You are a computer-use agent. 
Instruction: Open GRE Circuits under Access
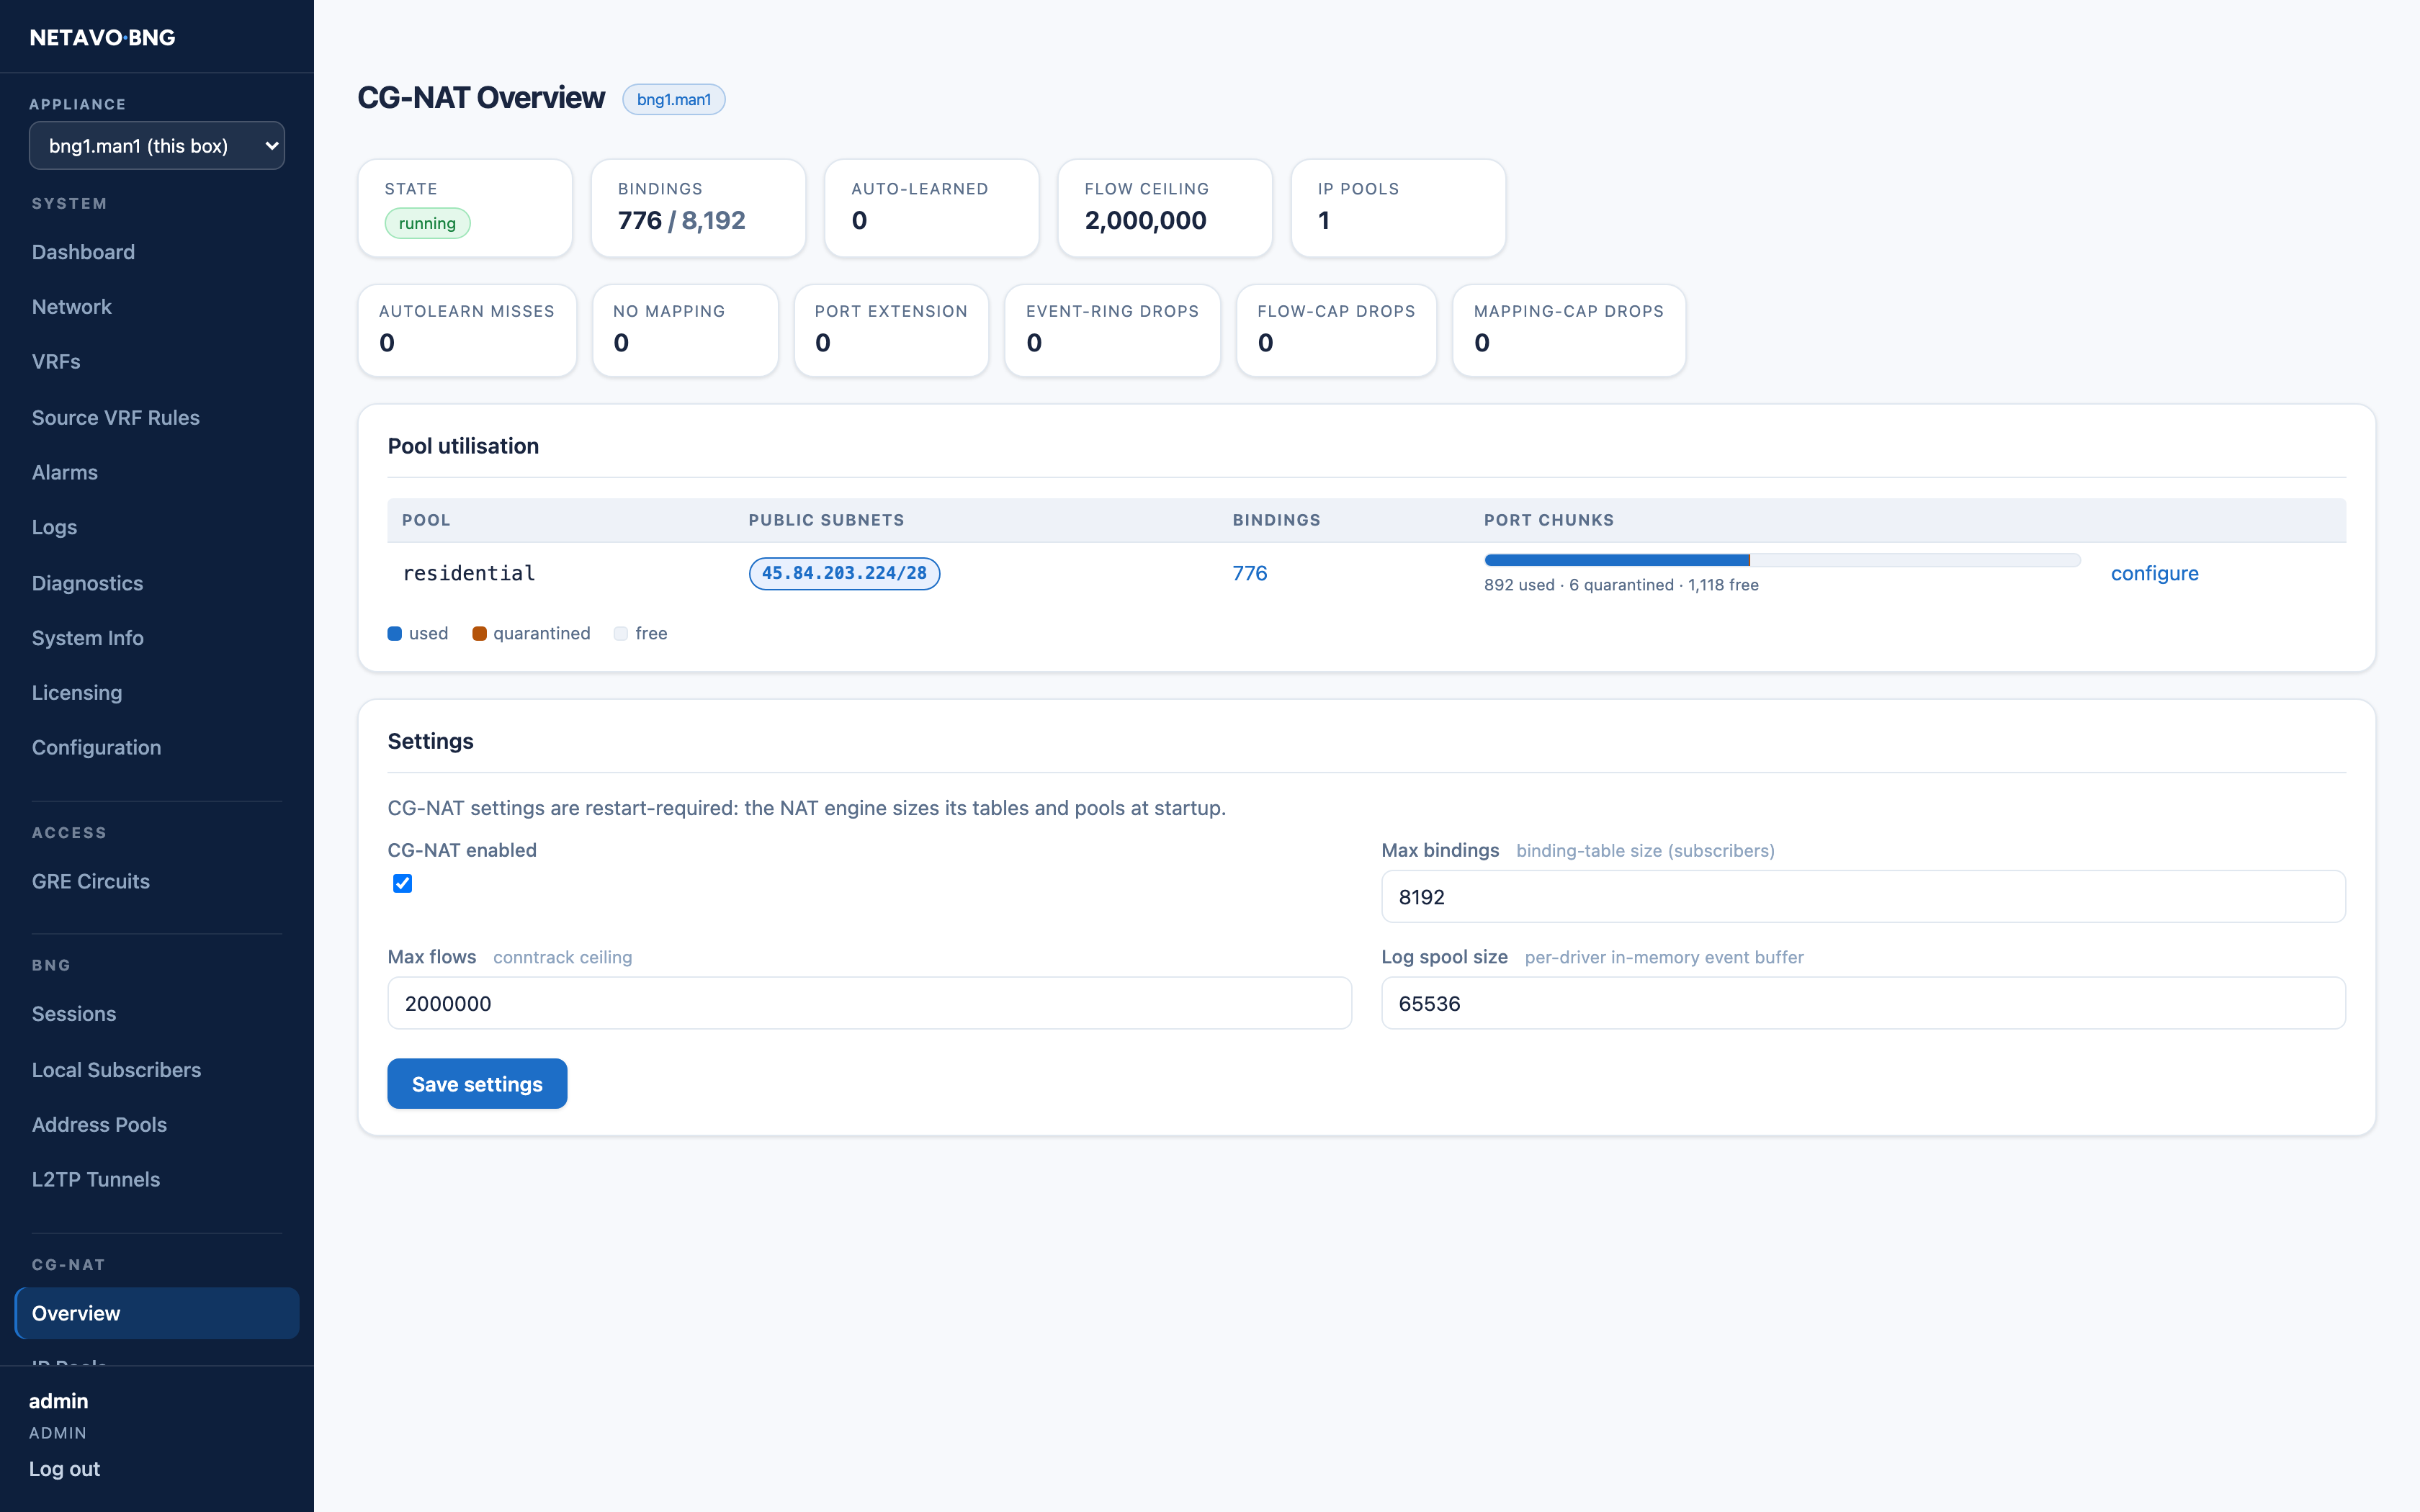tap(90, 881)
